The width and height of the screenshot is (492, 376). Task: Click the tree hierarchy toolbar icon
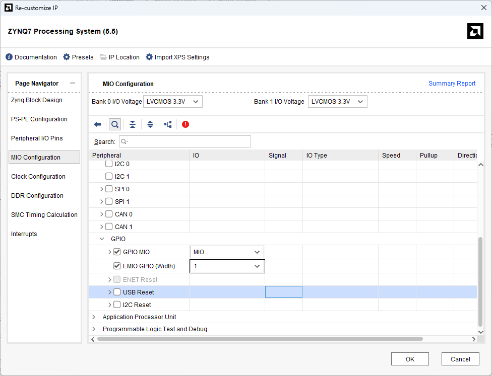[x=168, y=124]
